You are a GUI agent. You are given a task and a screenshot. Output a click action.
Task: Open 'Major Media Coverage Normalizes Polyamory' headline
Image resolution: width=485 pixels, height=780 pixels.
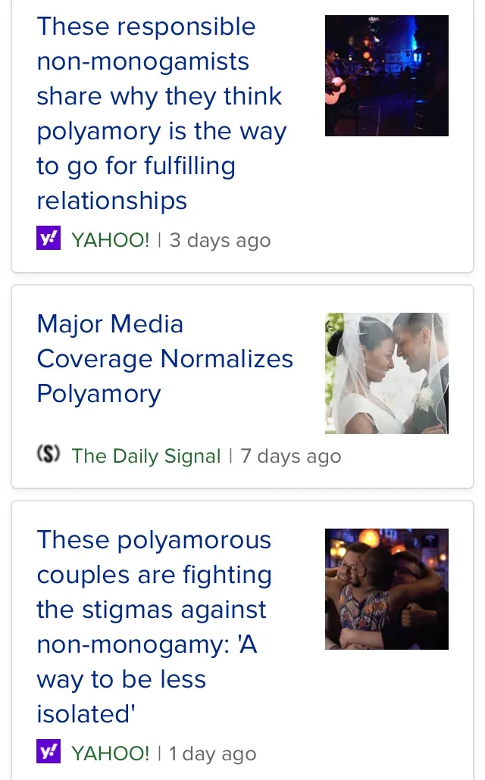[x=164, y=359]
